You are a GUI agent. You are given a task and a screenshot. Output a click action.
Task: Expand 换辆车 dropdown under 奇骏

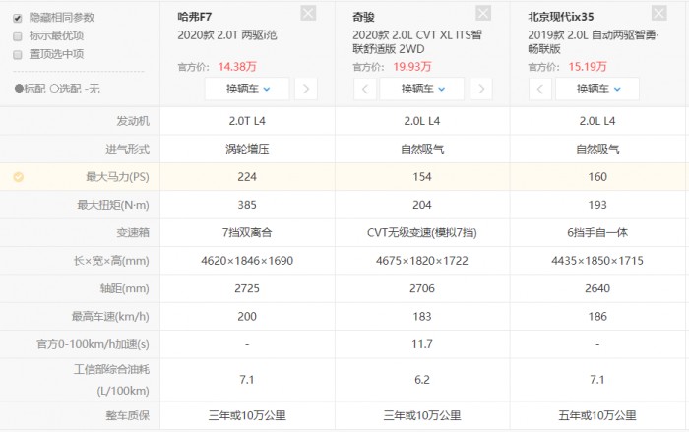(x=422, y=89)
